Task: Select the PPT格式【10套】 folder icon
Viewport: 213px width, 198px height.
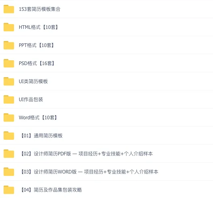Action: pos(9,45)
